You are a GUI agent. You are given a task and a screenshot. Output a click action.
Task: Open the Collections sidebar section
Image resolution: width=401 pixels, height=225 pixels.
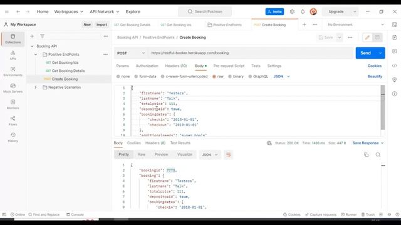coord(13,39)
